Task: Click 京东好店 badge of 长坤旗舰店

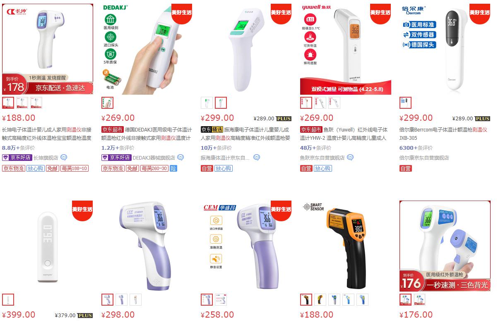Action: coord(17,158)
